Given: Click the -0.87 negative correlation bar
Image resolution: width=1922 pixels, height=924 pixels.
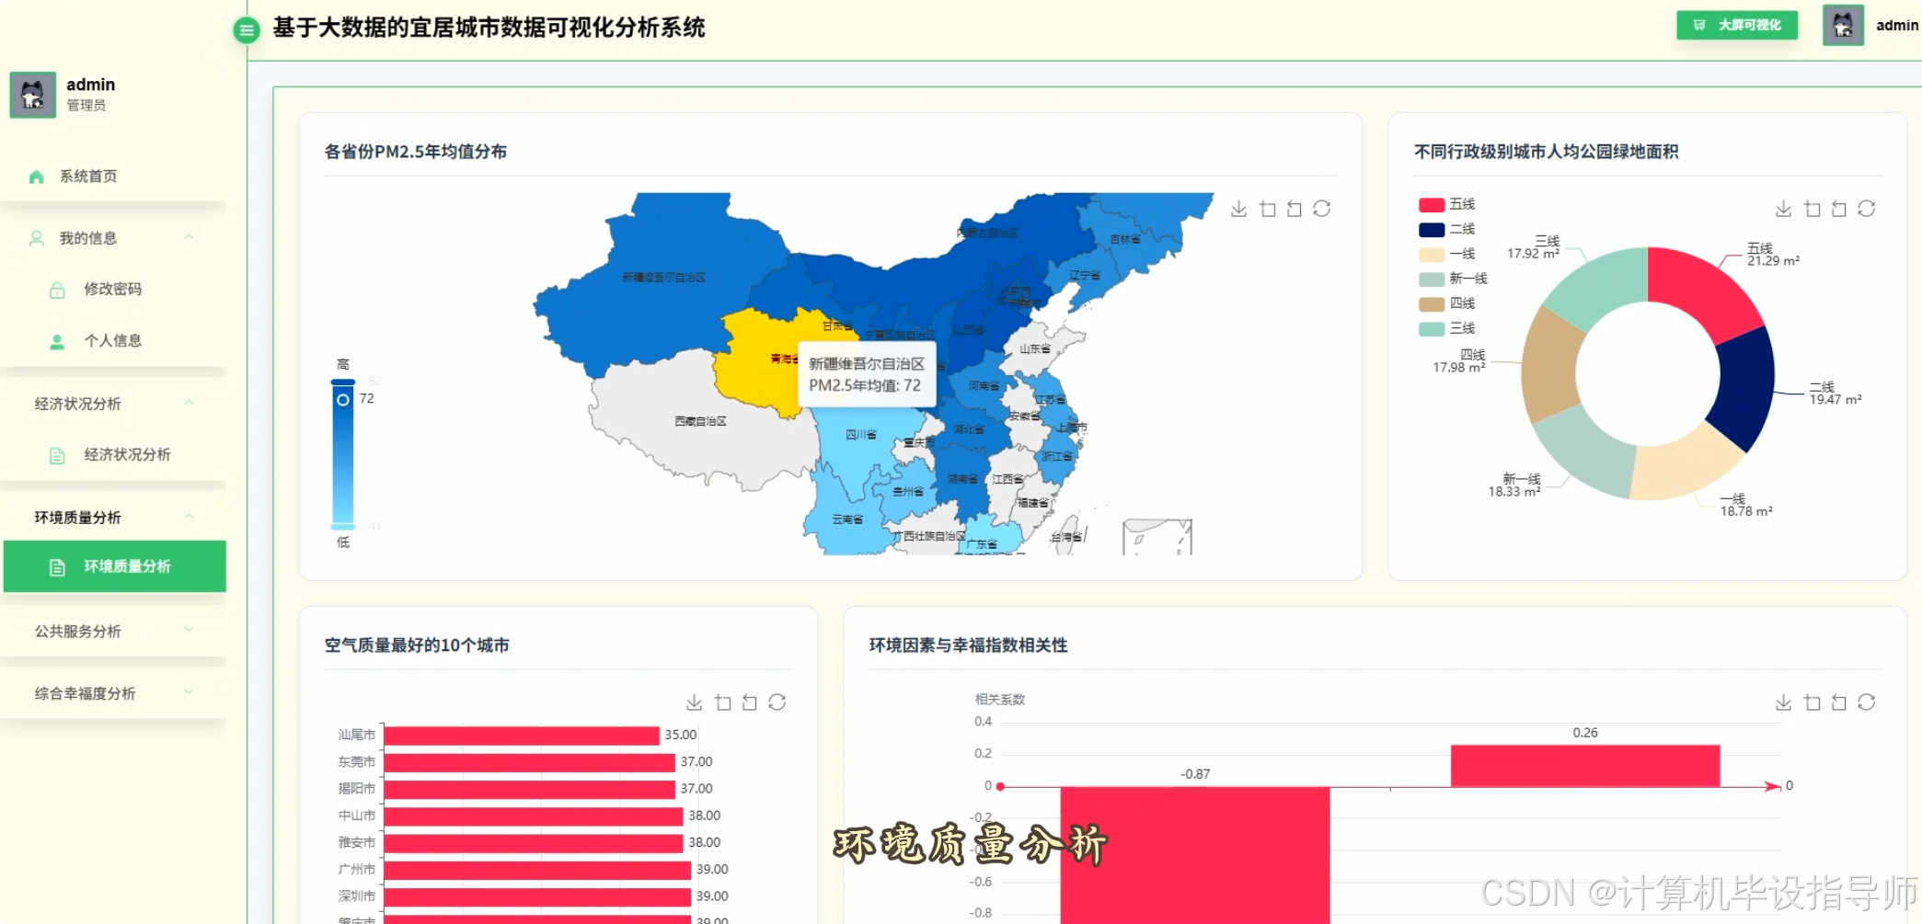Looking at the screenshot, I should 1194,855.
